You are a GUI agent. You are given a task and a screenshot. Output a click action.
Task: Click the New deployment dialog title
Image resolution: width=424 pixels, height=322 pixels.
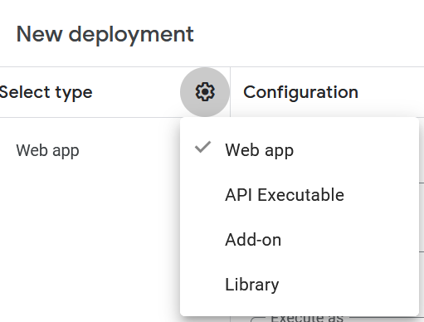[x=105, y=35]
